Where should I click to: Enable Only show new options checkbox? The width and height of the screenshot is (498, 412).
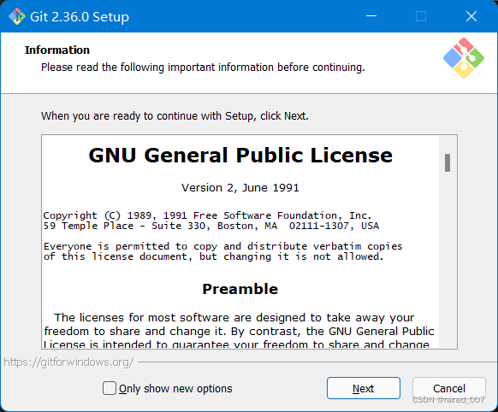point(110,388)
